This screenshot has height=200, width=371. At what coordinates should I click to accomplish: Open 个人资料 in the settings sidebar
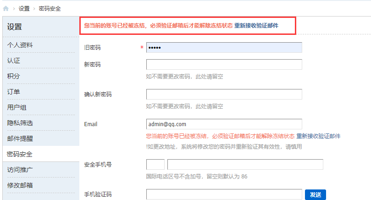[x=20, y=45]
